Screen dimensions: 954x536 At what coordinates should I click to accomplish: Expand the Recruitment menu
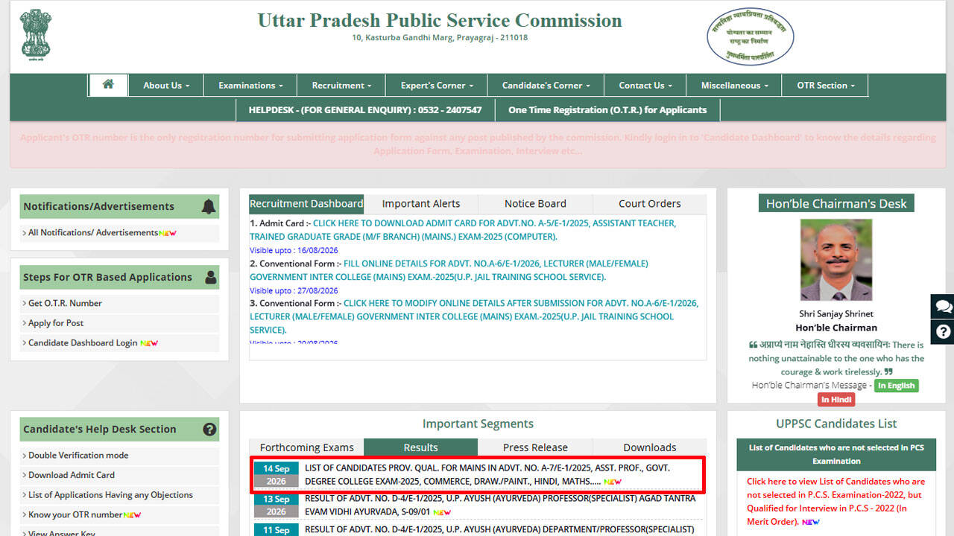pyautogui.click(x=341, y=86)
